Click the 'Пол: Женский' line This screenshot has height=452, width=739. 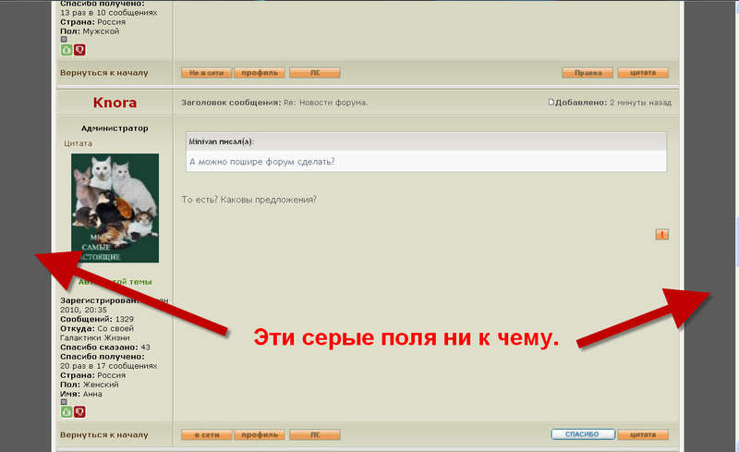click(89, 385)
